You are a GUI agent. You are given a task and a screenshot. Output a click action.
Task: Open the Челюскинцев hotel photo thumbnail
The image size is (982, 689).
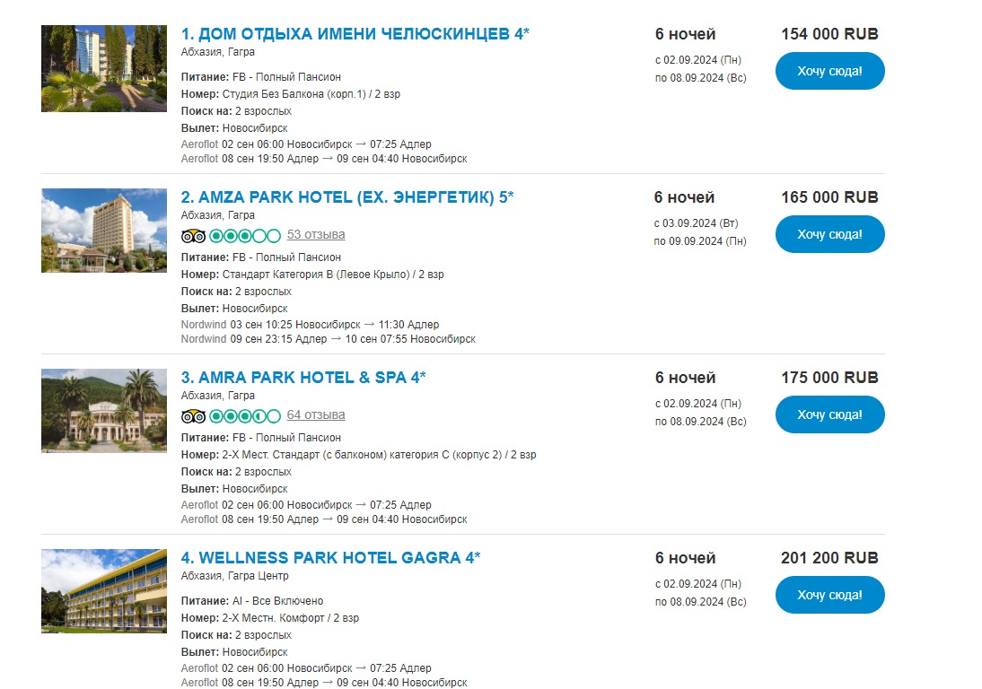104,69
